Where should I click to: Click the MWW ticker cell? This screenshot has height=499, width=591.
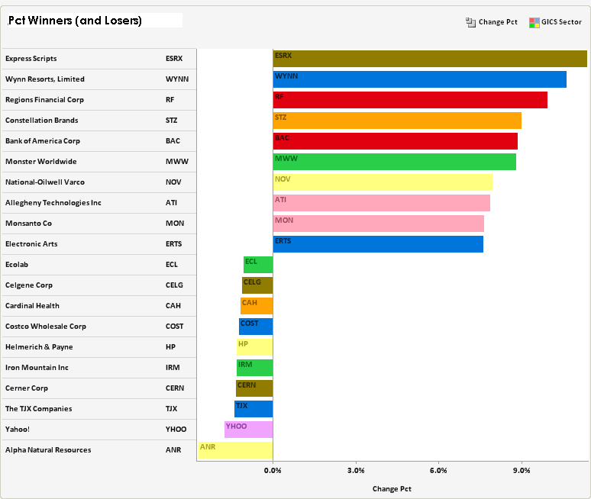click(x=177, y=162)
